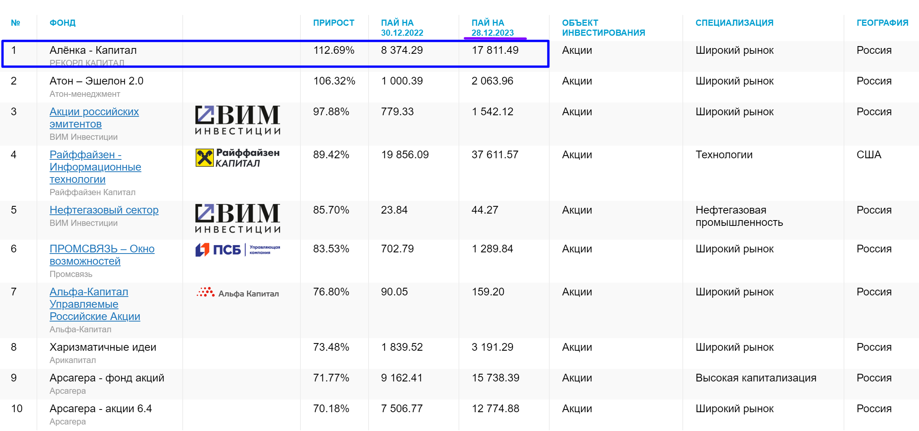The image size is (919, 431).
Task: Select the Харизматичные идеи fund name
Action: point(103,347)
